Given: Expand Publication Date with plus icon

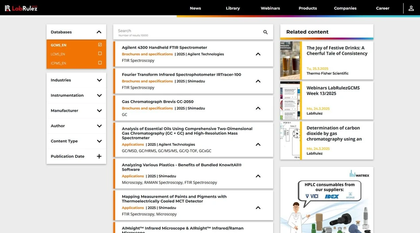Looking at the screenshot, I should click(x=99, y=156).
